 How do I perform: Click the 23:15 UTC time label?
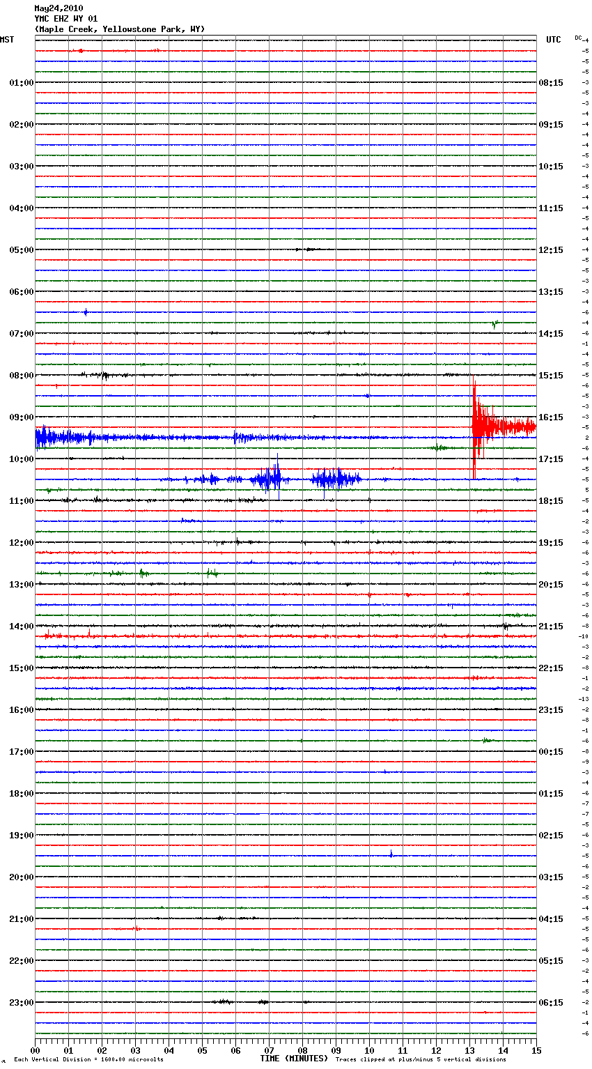551,710
